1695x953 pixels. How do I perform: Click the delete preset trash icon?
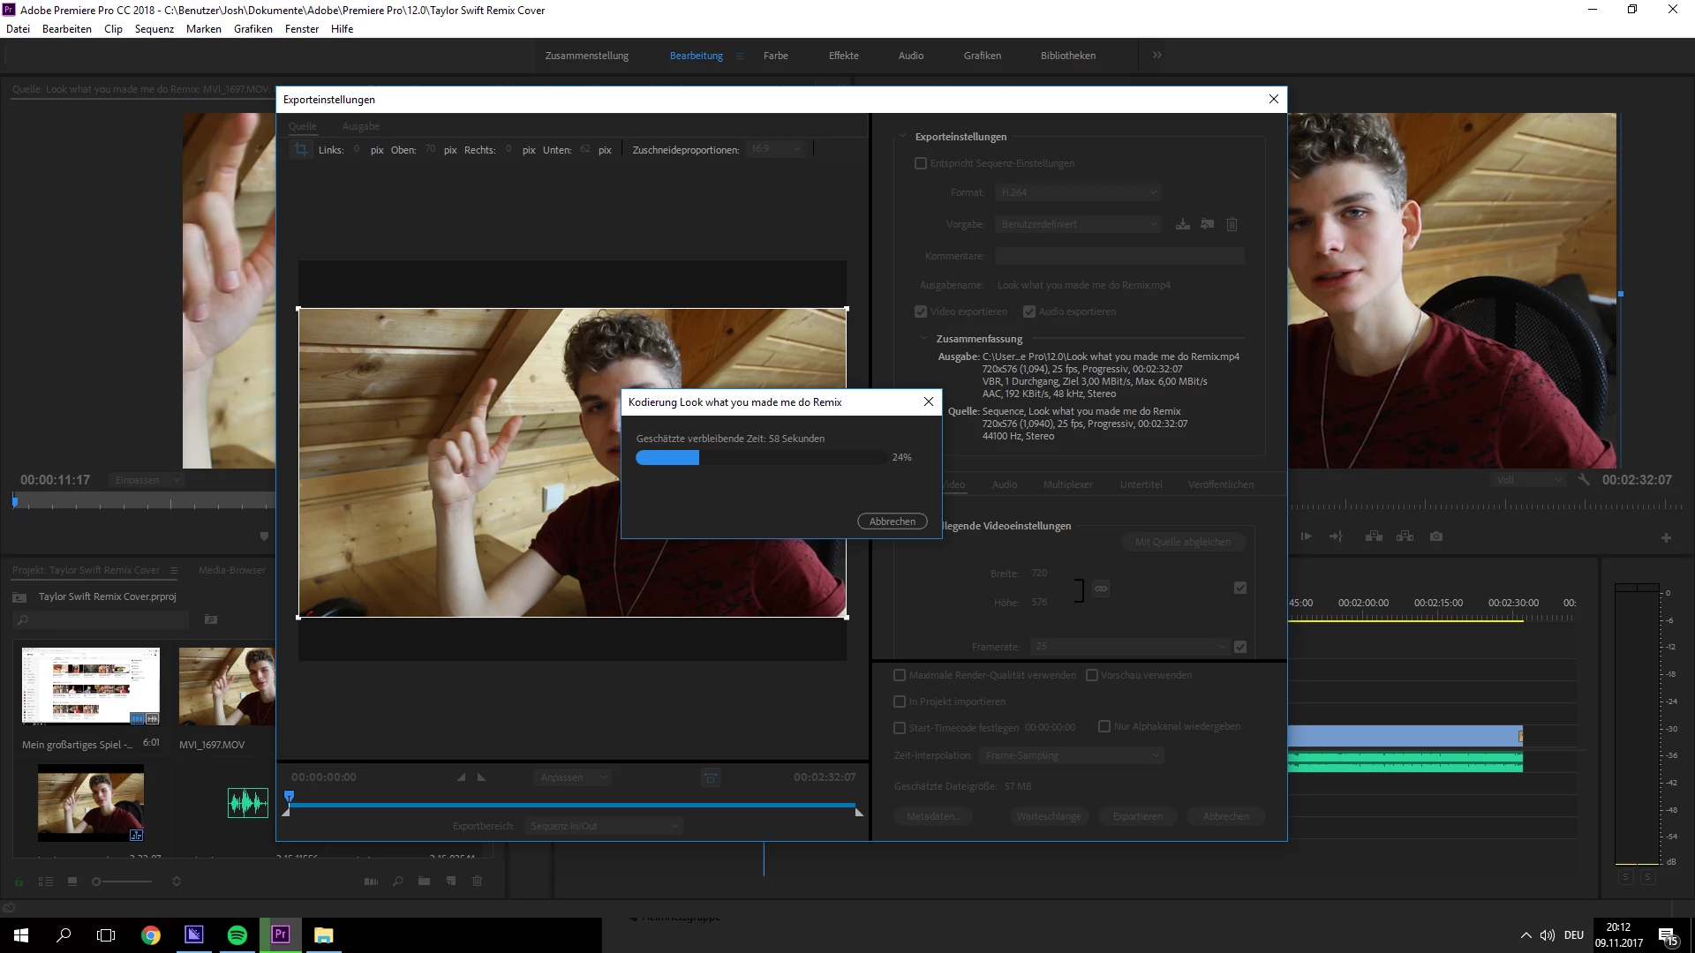pos(1232,224)
